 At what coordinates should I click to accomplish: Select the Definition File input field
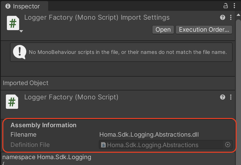[x=163, y=145]
